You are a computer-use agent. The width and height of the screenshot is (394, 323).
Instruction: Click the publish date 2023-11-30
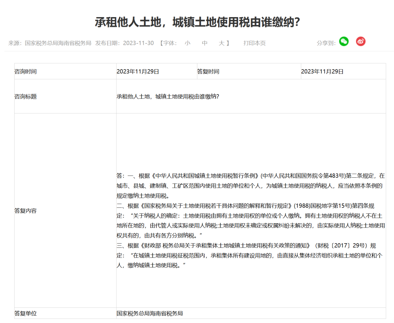pos(138,43)
